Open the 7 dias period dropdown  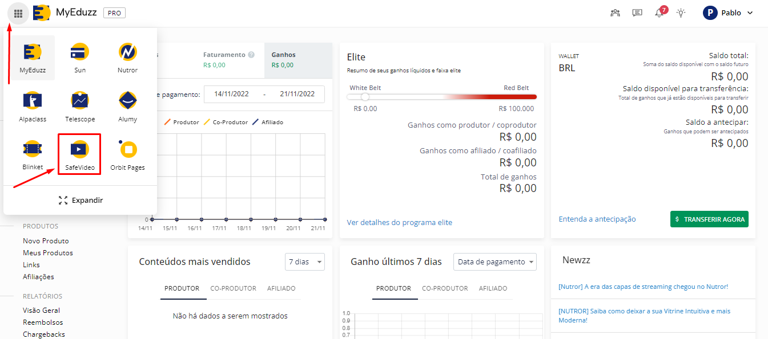click(304, 262)
